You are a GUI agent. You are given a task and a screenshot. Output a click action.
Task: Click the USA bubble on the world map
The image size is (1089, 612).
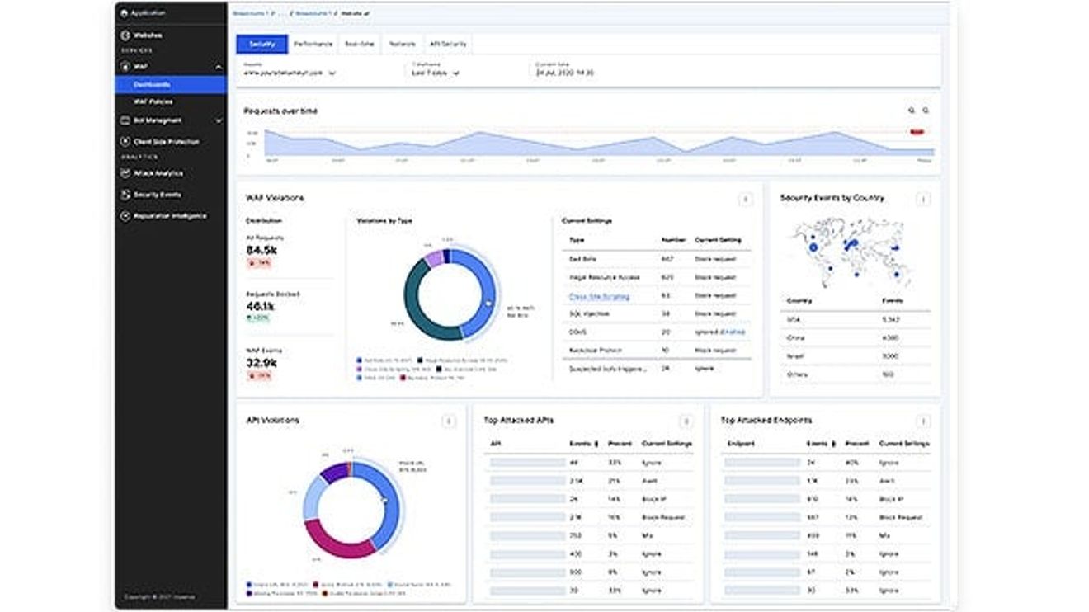tap(813, 247)
